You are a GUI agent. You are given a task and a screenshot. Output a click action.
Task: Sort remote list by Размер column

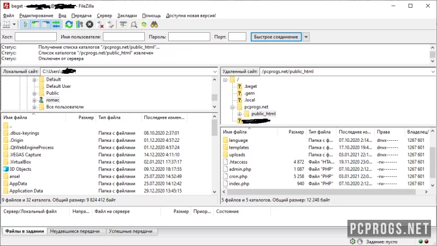pyautogui.click(x=292, y=132)
